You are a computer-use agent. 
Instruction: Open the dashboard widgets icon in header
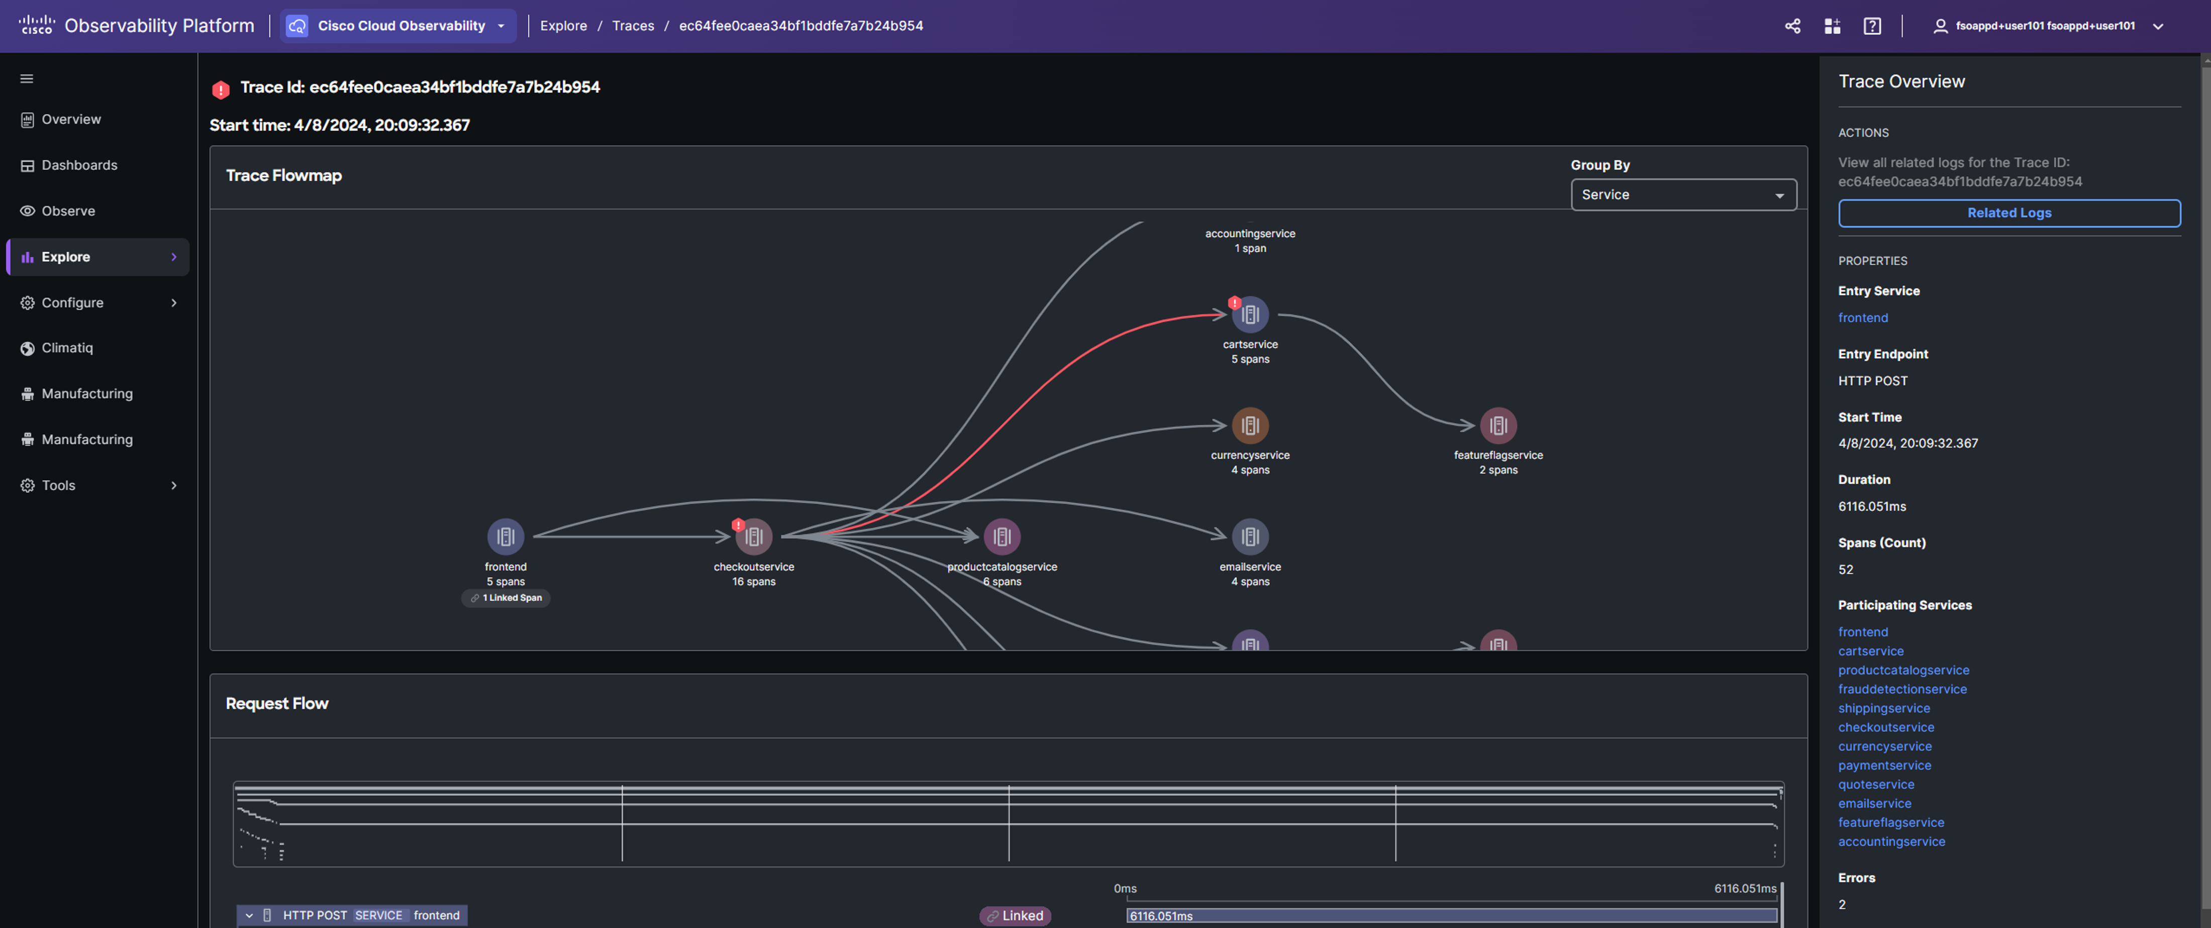[x=1832, y=26]
